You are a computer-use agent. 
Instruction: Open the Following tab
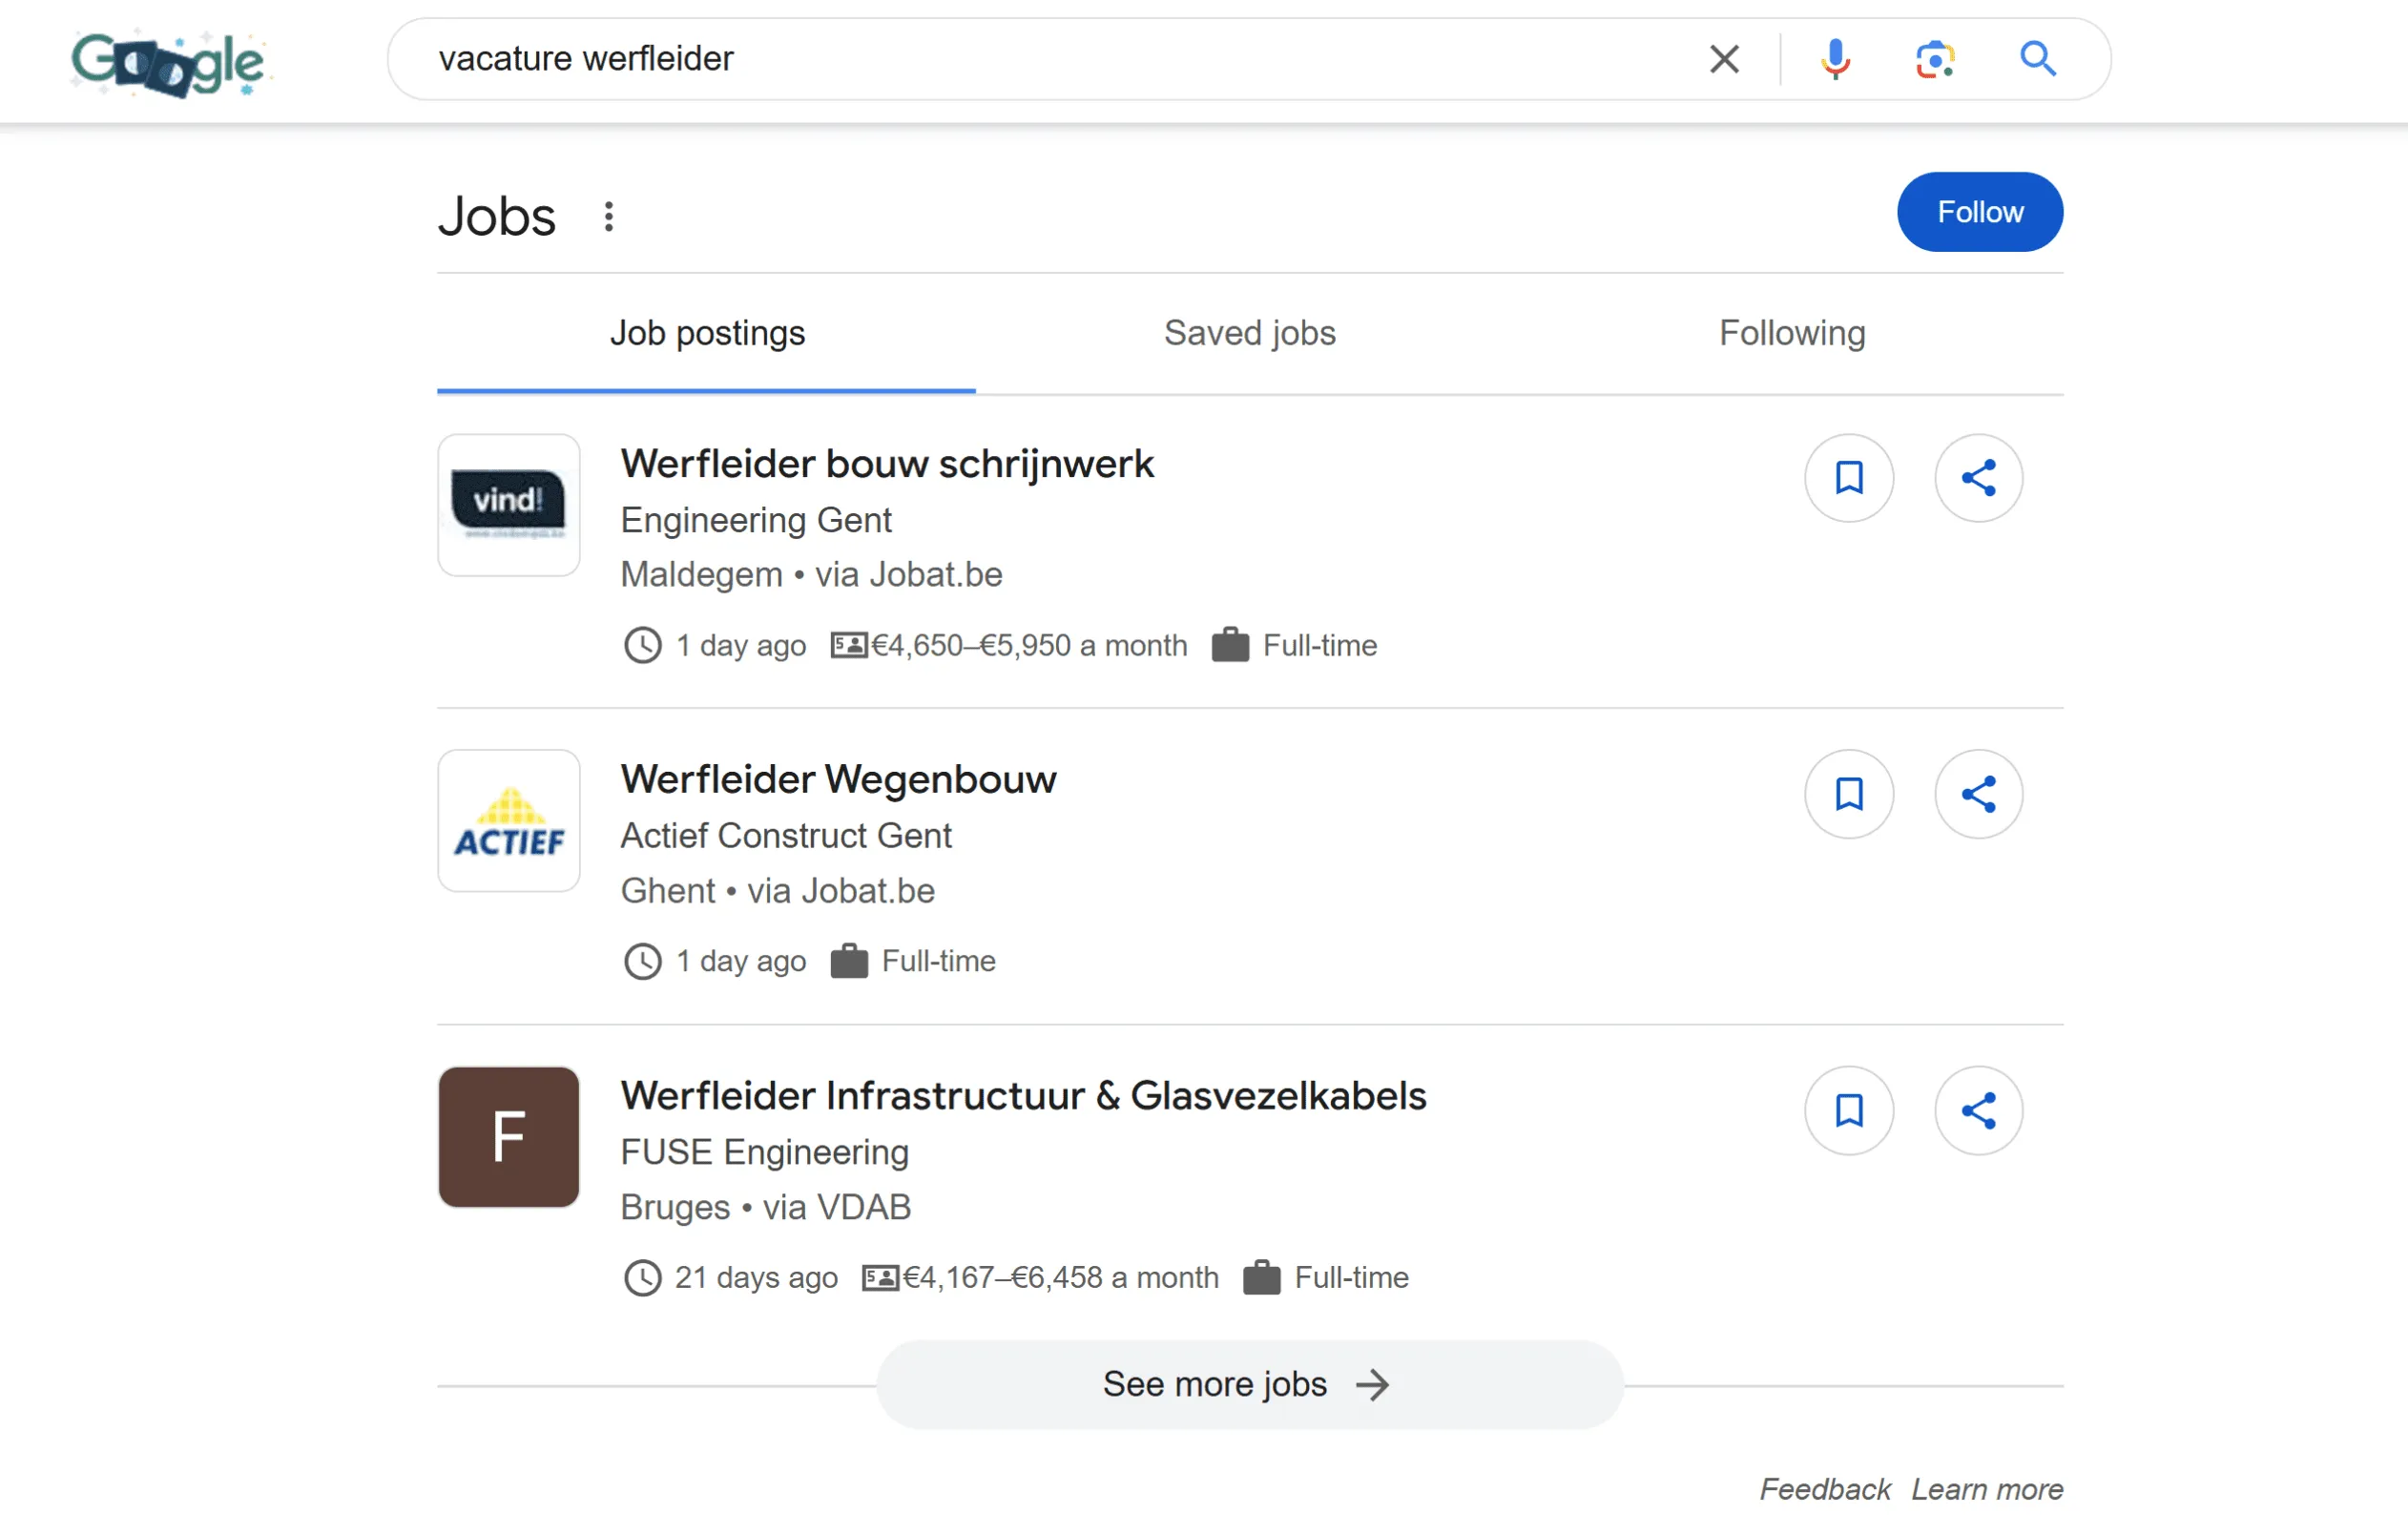1791,333
